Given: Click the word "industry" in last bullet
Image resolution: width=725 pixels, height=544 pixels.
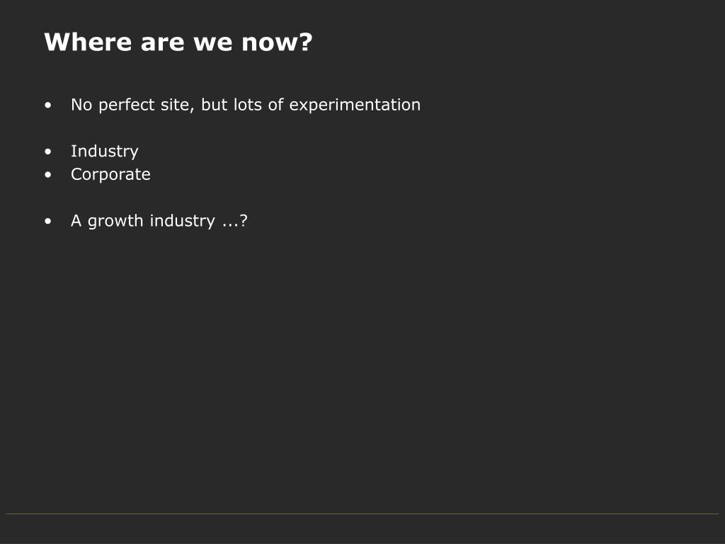Looking at the screenshot, I should (183, 222).
